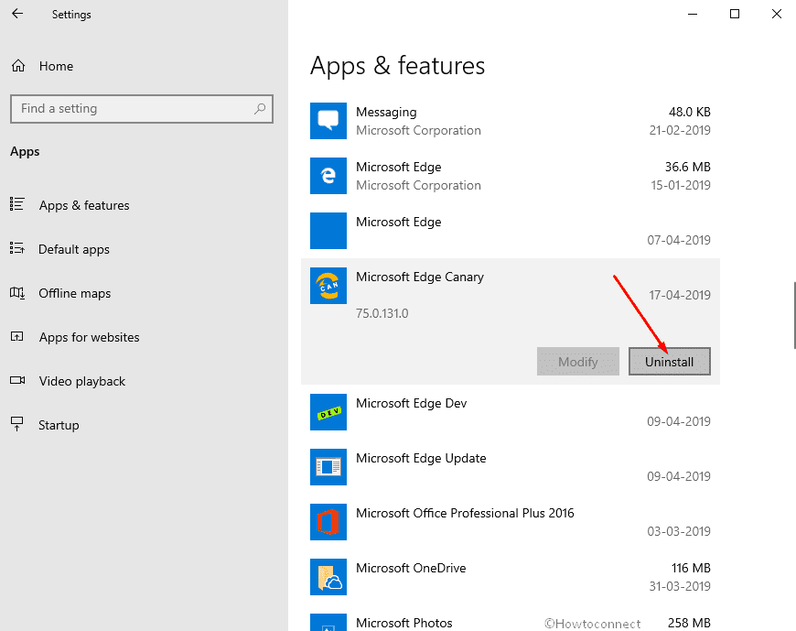The height and width of the screenshot is (631, 796).
Task: Select Microsoft Edge dated 15-01-2019
Action: pos(511,176)
